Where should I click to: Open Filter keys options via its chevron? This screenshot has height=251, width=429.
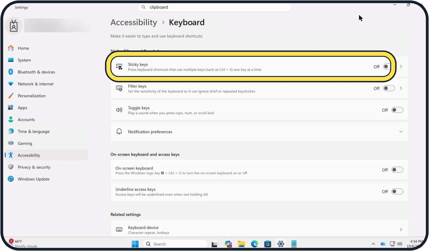(401, 88)
